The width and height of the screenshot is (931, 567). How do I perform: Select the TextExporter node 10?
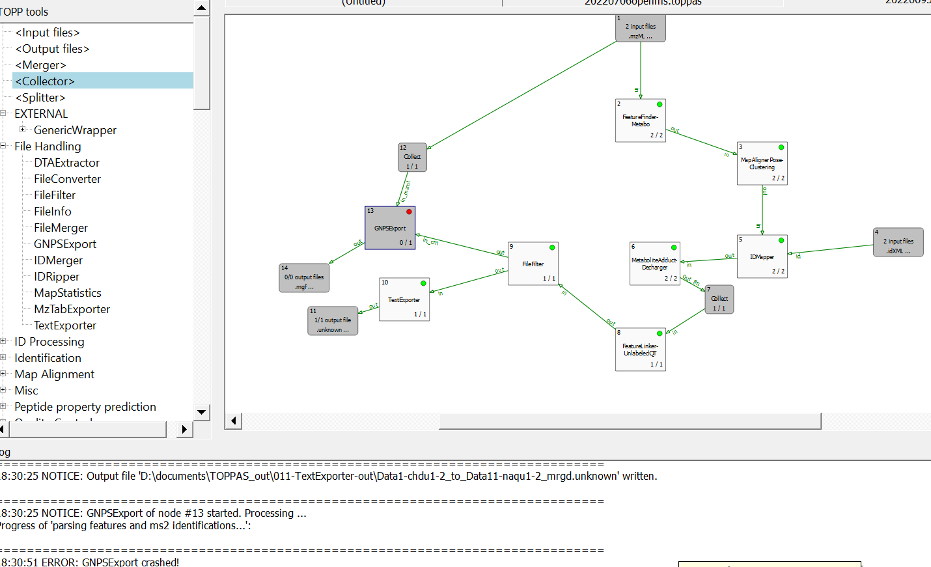pos(404,299)
